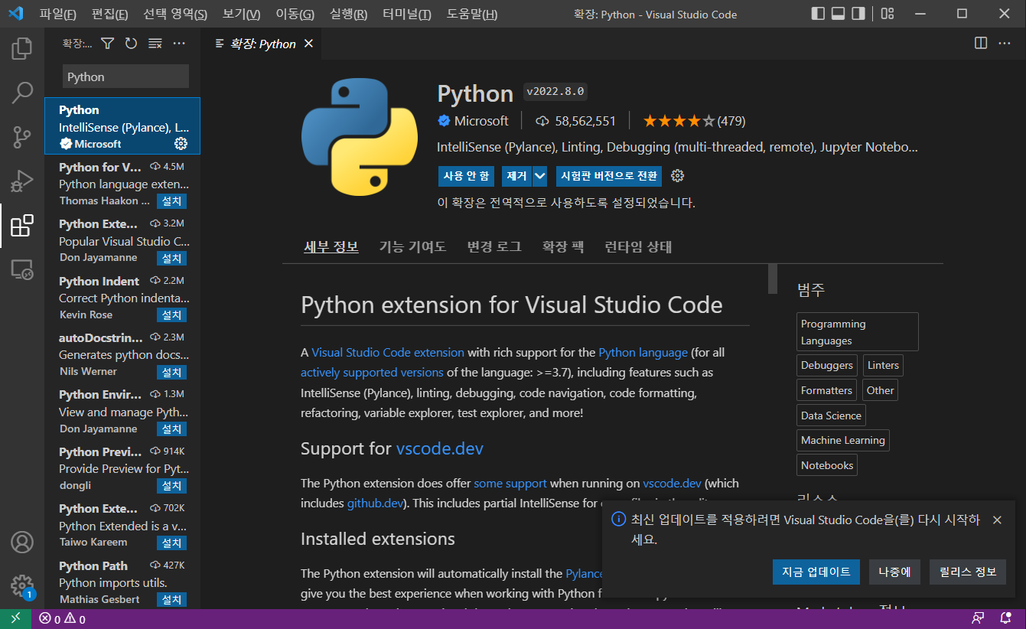The image size is (1026, 629).
Task: Open errors and warnings count in status bar
Action: pyautogui.click(x=62, y=619)
